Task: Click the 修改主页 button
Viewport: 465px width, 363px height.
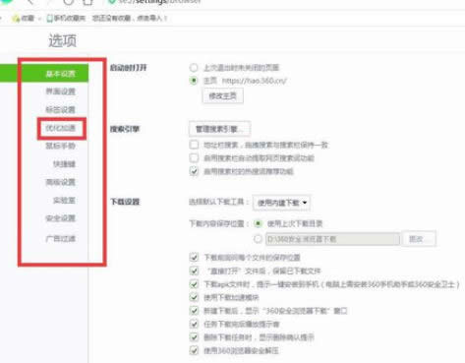Action: (222, 96)
